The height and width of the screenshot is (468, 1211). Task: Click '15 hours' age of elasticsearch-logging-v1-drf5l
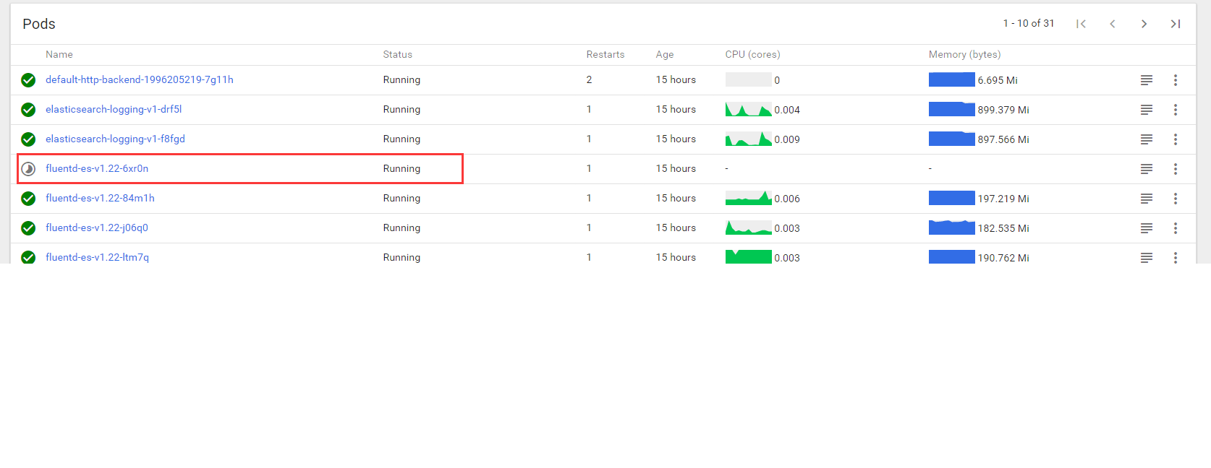pyautogui.click(x=676, y=109)
